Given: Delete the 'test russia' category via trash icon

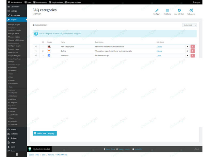Looking at the screenshot, I should 192,56.
